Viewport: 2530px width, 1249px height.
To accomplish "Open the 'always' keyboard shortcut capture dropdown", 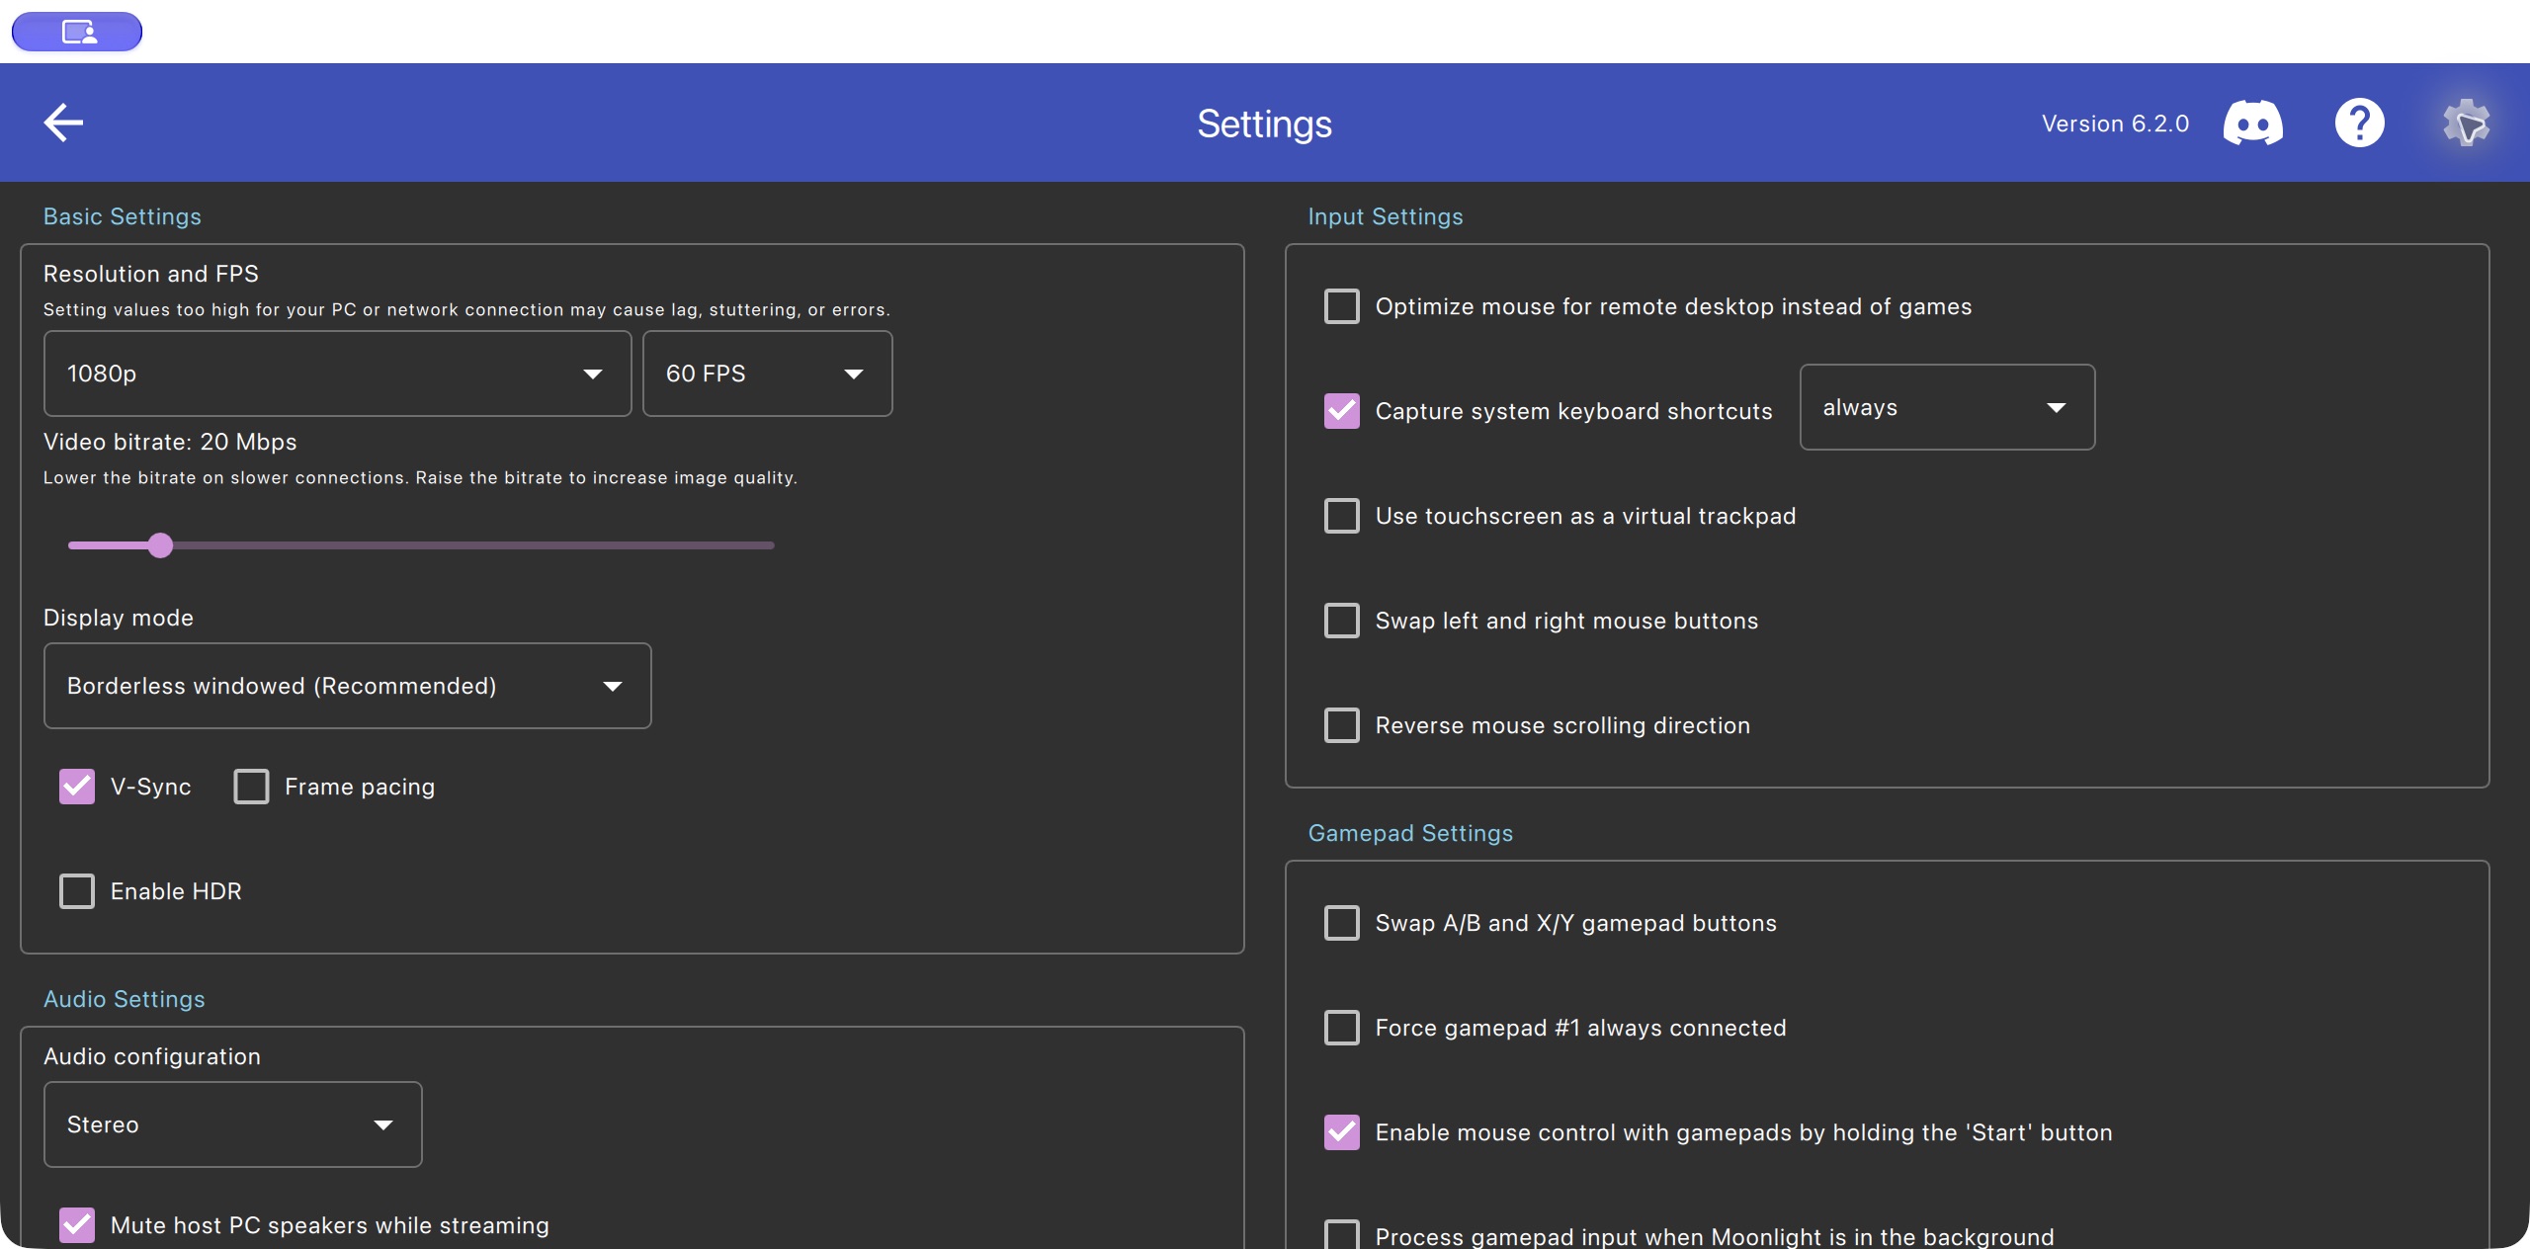I will click(x=1947, y=407).
